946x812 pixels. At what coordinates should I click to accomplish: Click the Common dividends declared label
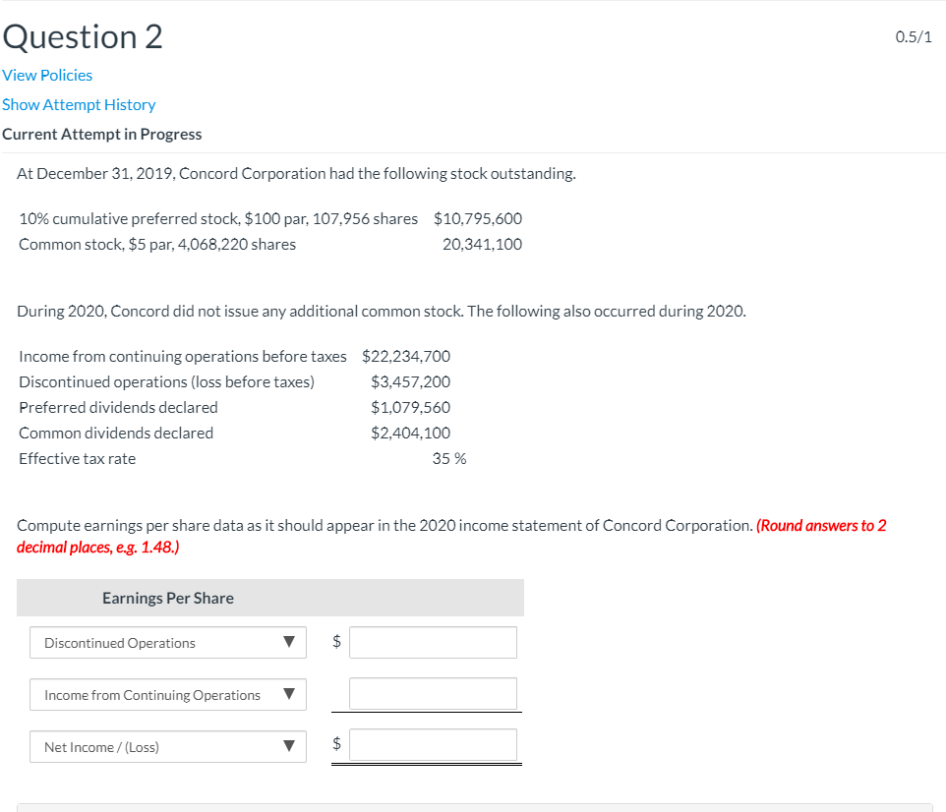[x=116, y=434]
